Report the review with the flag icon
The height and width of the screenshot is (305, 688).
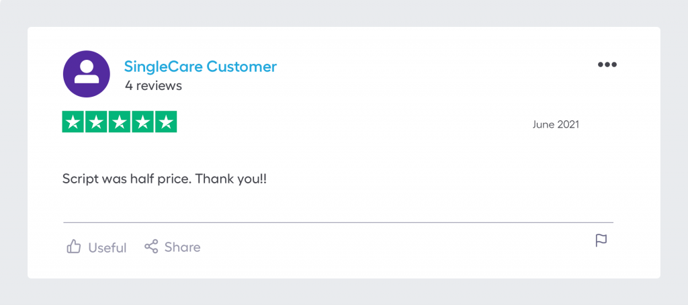pyautogui.click(x=601, y=241)
